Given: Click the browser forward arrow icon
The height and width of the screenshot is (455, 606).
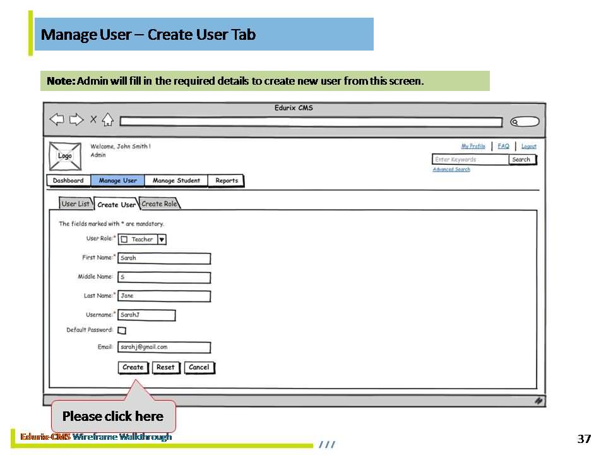Looking at the screenshot, I should [76, 119].
